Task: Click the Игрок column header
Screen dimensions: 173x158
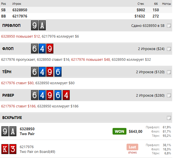Action: 17,4
